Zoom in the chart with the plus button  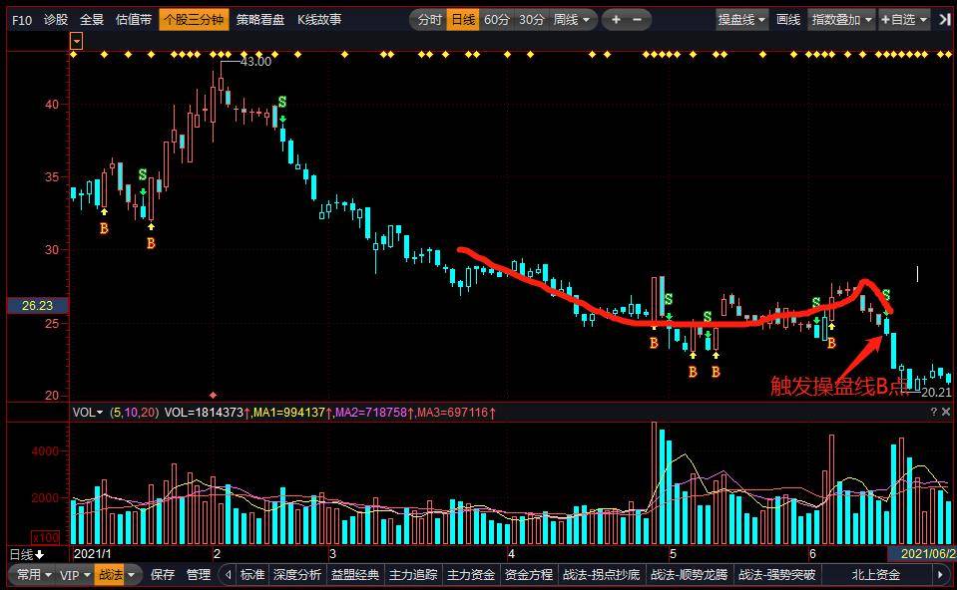pos(616,20)
